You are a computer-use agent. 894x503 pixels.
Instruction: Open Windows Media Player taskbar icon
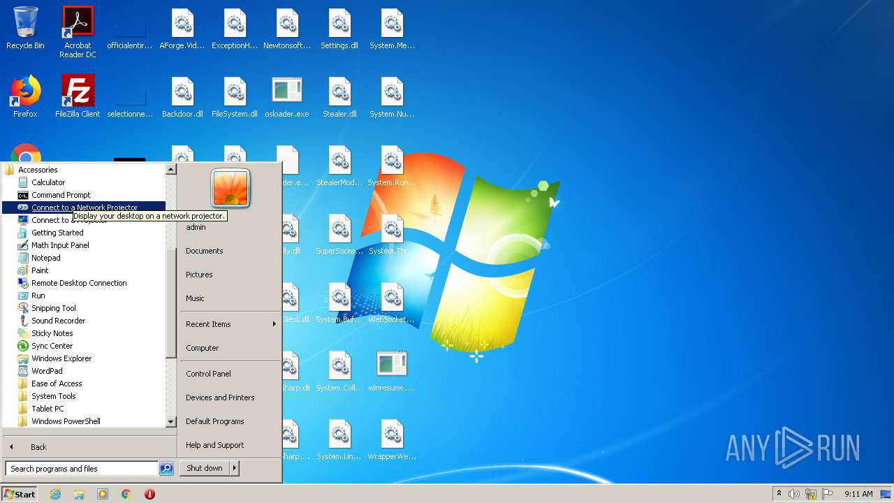pyautogui.click(x=103, y=494)
